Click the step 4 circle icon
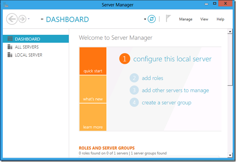 click(134, 102)
